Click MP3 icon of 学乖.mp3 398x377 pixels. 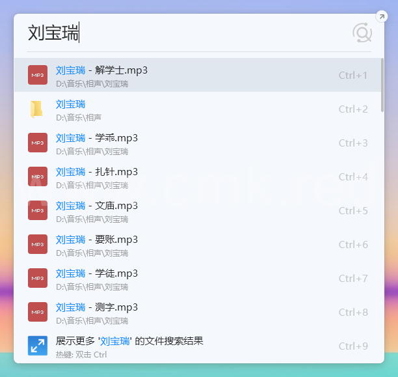pyautogui.click(x=38, y=143)
